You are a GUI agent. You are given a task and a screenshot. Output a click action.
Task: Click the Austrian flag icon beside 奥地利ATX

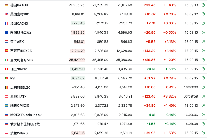click(x=6, y=96)
